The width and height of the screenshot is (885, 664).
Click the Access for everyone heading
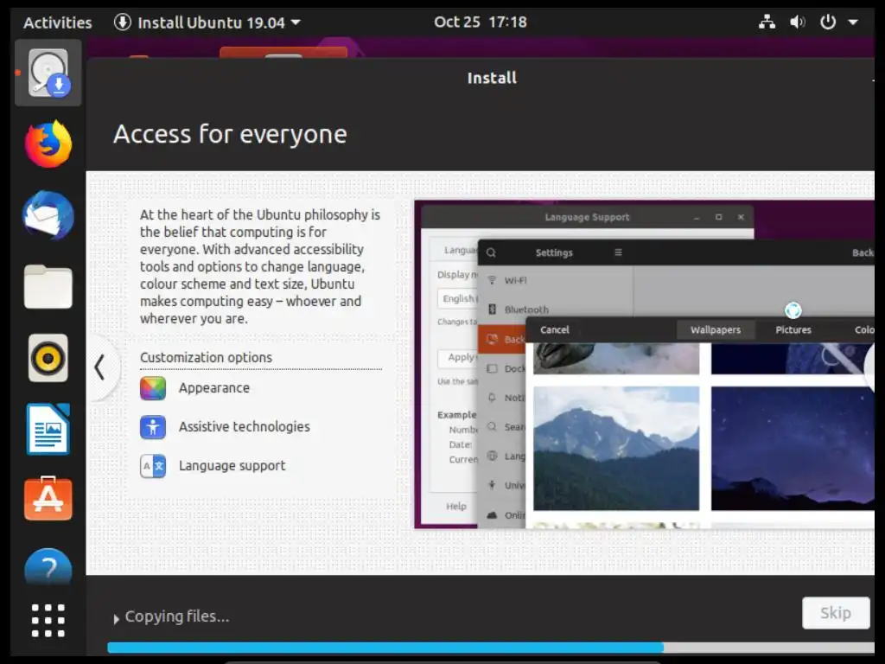[230, 134]
